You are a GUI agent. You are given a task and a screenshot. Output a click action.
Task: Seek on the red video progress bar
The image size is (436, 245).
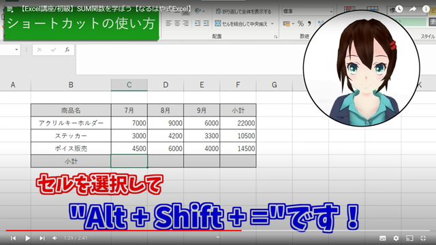[x=124, y=230]
